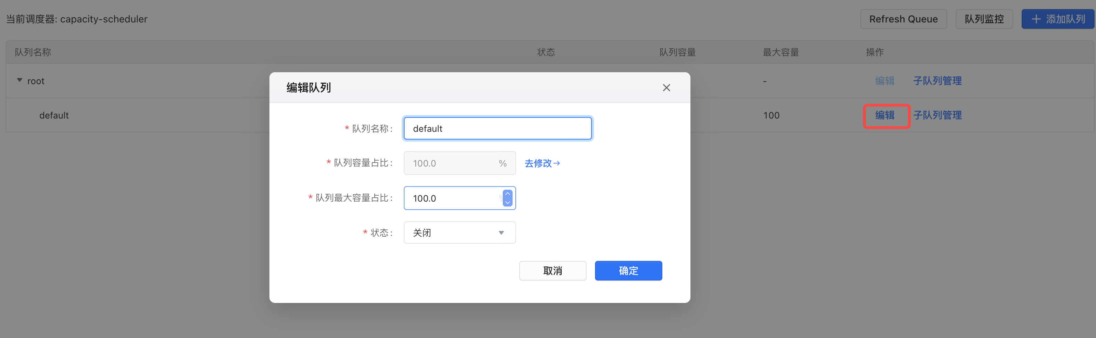Click 编辑 in the root row
The height and width of the screenshot is (338, 1096).
pyautogui.click(x=884, y=81)
